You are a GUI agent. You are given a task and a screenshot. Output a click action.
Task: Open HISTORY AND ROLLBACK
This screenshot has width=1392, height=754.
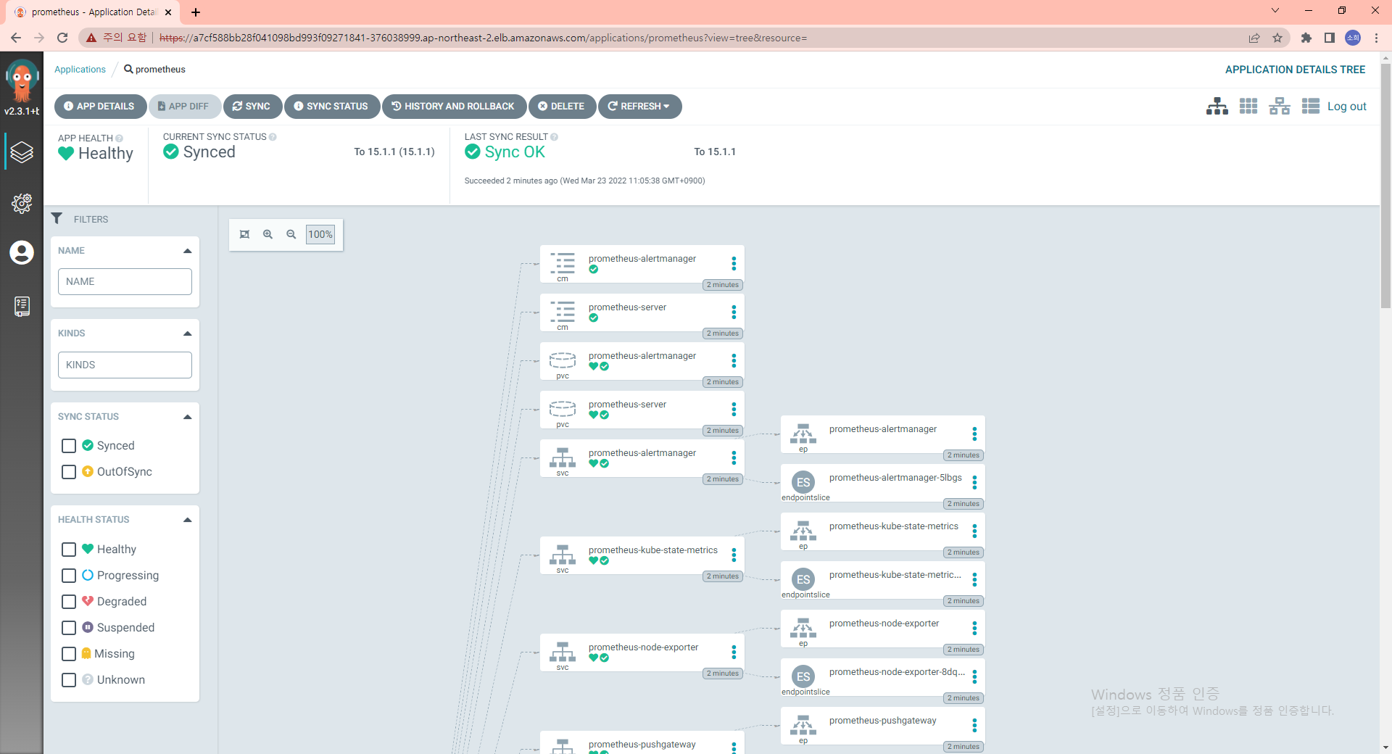455,107
